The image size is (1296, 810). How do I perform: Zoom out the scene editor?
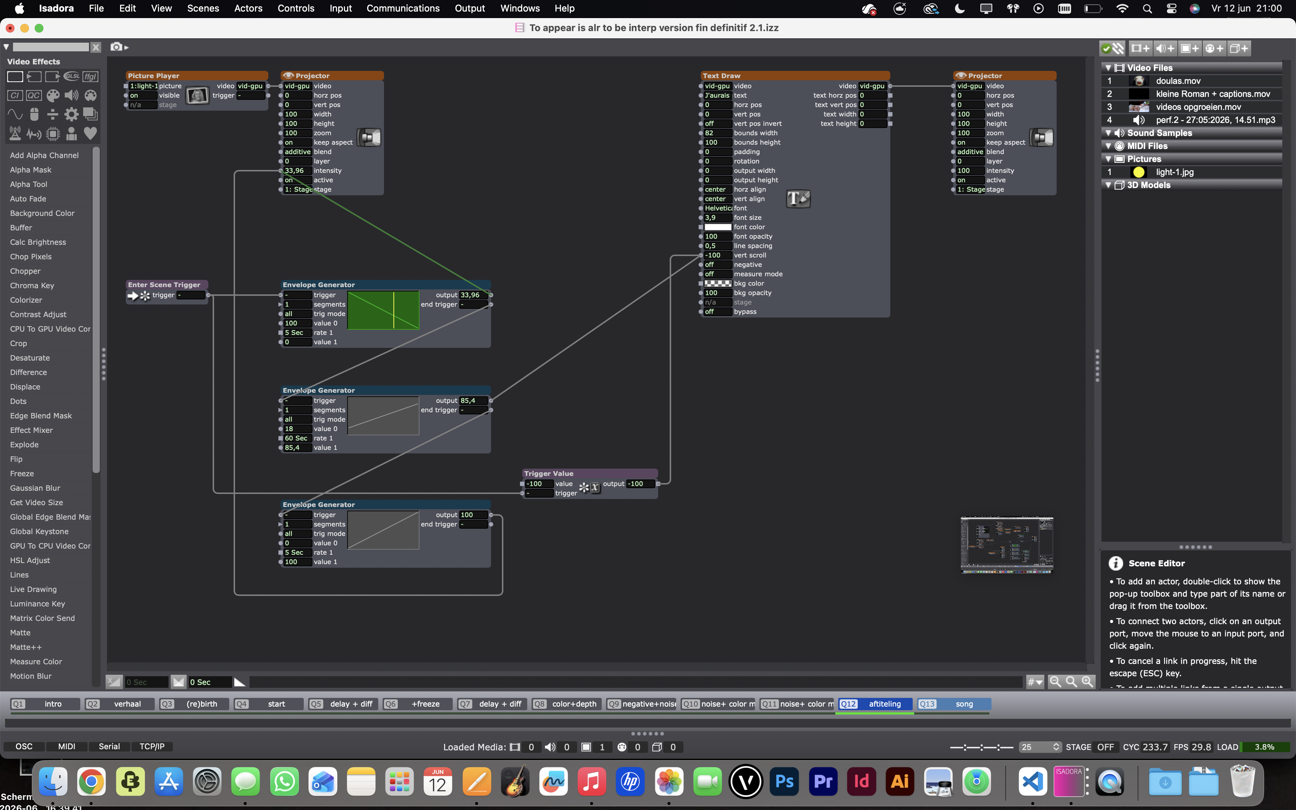point(1055,681)
